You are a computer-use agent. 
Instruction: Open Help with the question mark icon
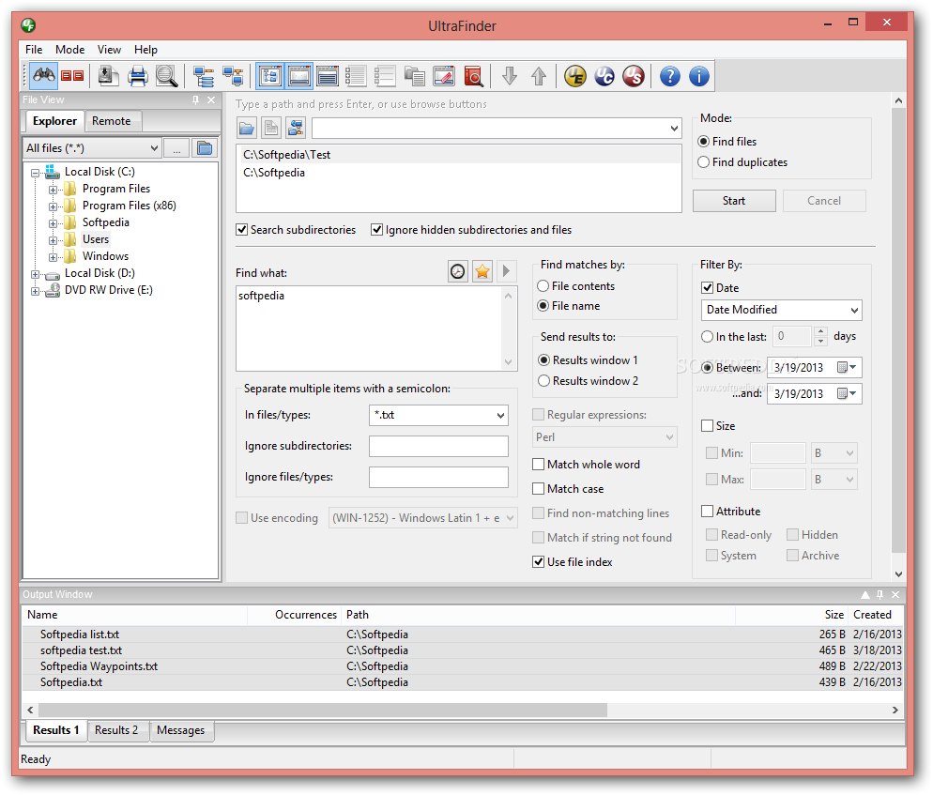[670, 76]
